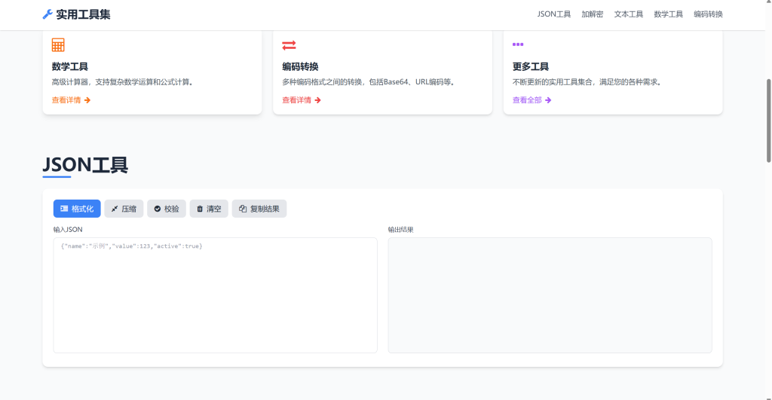The image size is (772, 400).
Task: Open 查看全部 link under 更多工具
Action: (x=532, y=100)
